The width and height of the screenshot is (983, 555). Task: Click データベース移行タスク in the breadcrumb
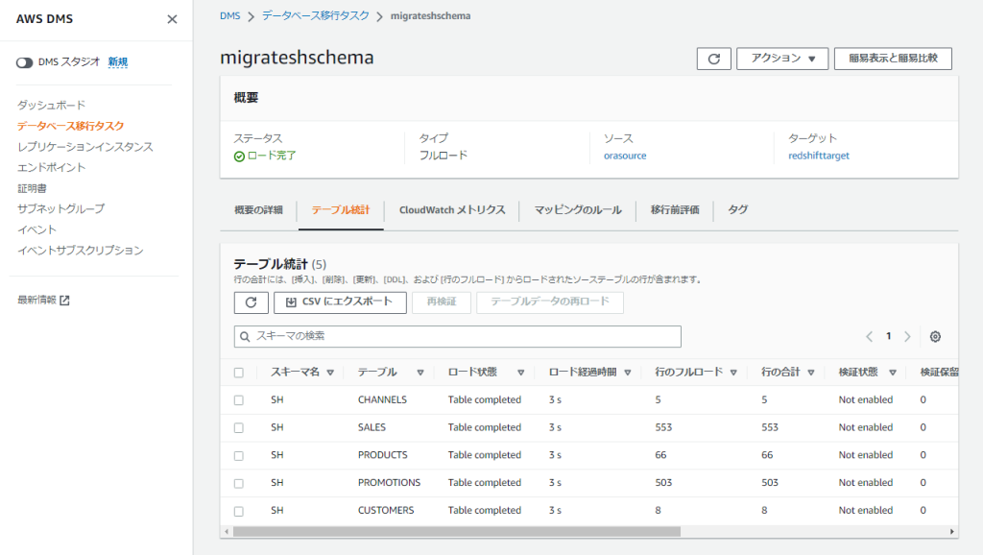[315, 15]
